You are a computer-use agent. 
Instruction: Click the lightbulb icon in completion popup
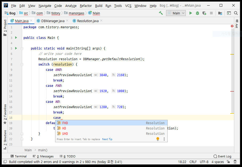tap(158, 139)
